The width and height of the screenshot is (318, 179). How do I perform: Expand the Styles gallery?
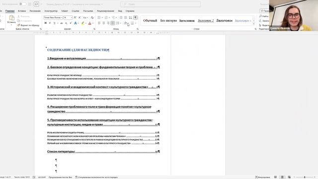coord(254,24)
